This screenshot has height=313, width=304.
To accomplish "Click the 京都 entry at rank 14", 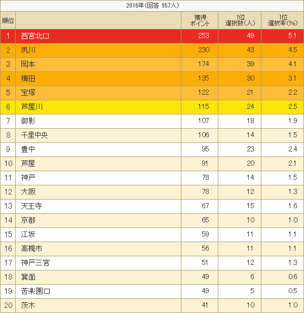I will coord(28,220).
